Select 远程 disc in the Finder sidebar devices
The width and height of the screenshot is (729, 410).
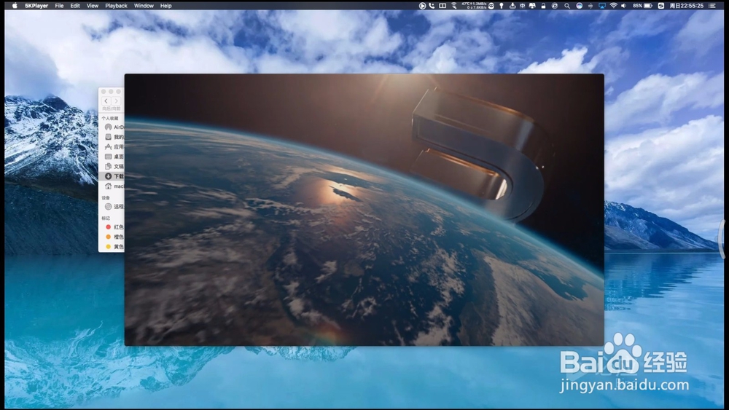(x=112, y=207)
